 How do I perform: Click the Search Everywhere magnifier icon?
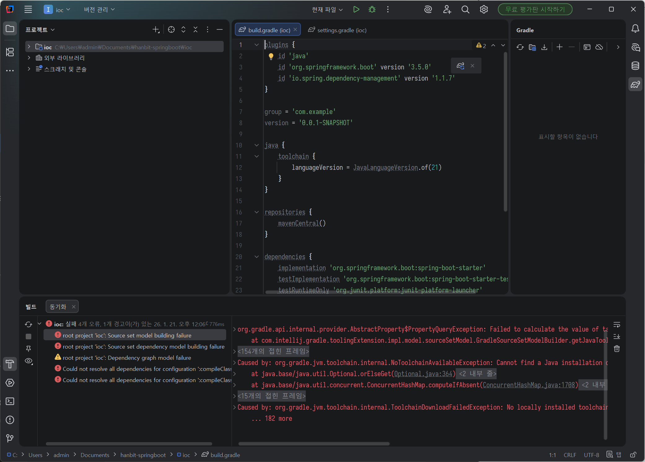465,10
